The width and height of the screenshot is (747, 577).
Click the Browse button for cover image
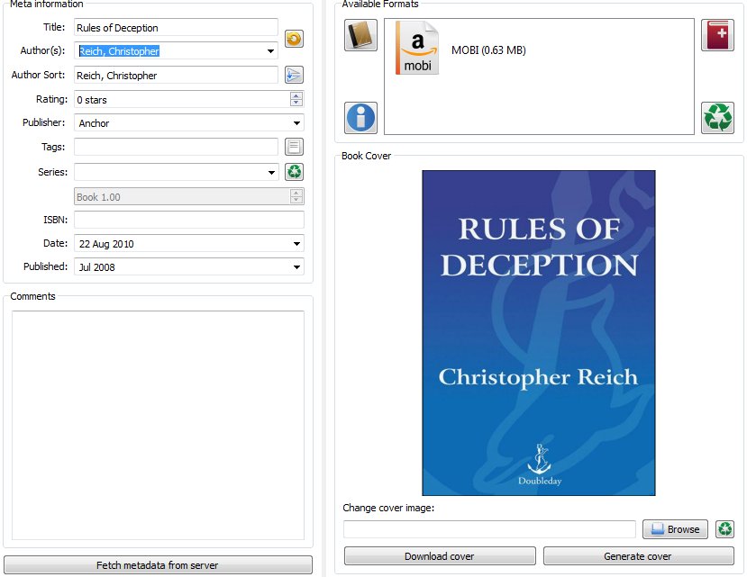coord(675,529)
